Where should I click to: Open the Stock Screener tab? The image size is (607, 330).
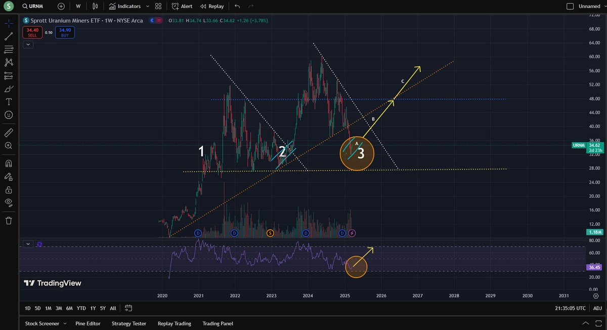click(x=42, y=323)
